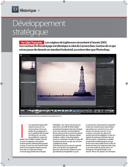Click the main lighthouse photo
The image size is (128, 167).
[x=66, y=81]
